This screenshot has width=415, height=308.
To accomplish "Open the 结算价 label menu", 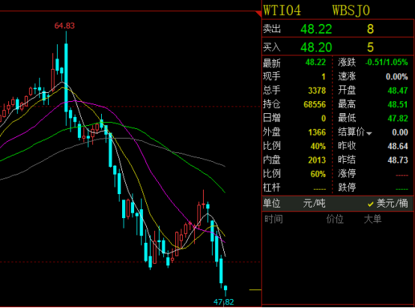I will click(351, 132).
